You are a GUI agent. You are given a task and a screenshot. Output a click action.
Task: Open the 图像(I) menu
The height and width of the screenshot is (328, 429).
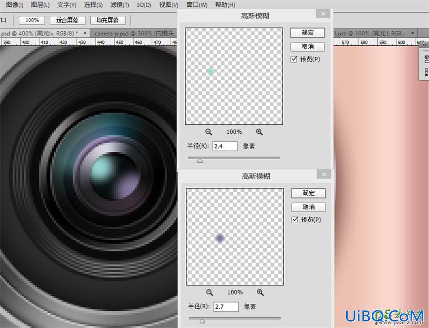[x=14, y=4]
